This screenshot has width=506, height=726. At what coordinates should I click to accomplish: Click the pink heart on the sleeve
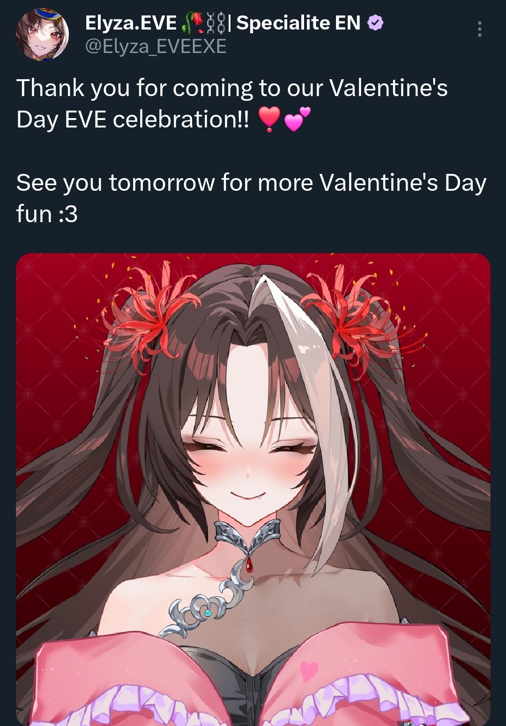(x=308, y=671)
